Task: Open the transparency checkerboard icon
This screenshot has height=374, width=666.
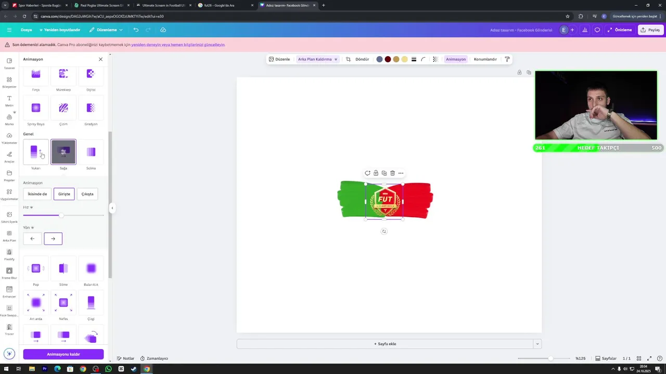Action: [436, 59]
